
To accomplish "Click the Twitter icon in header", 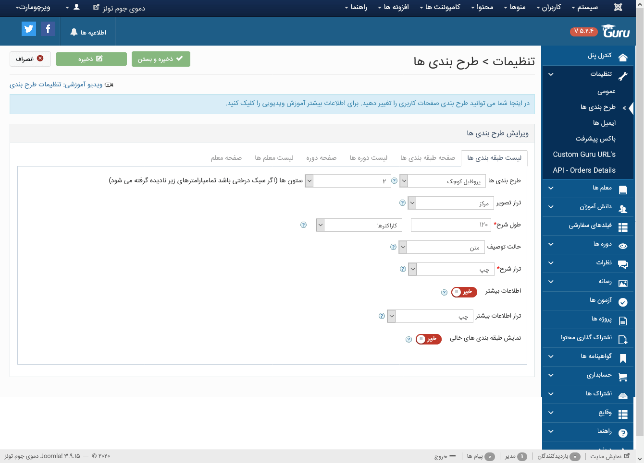I will (29, 29).
